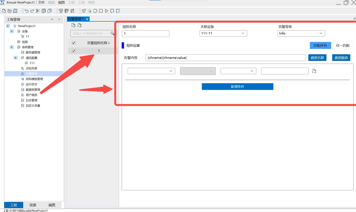Click the box with left arrow icon
Viewport: 356px width, 212px height.
[x=118, y=11]
